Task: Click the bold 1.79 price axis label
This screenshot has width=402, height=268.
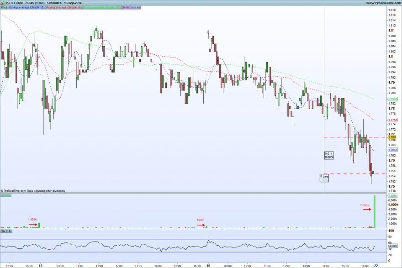Action: click(x=391, y=83)
